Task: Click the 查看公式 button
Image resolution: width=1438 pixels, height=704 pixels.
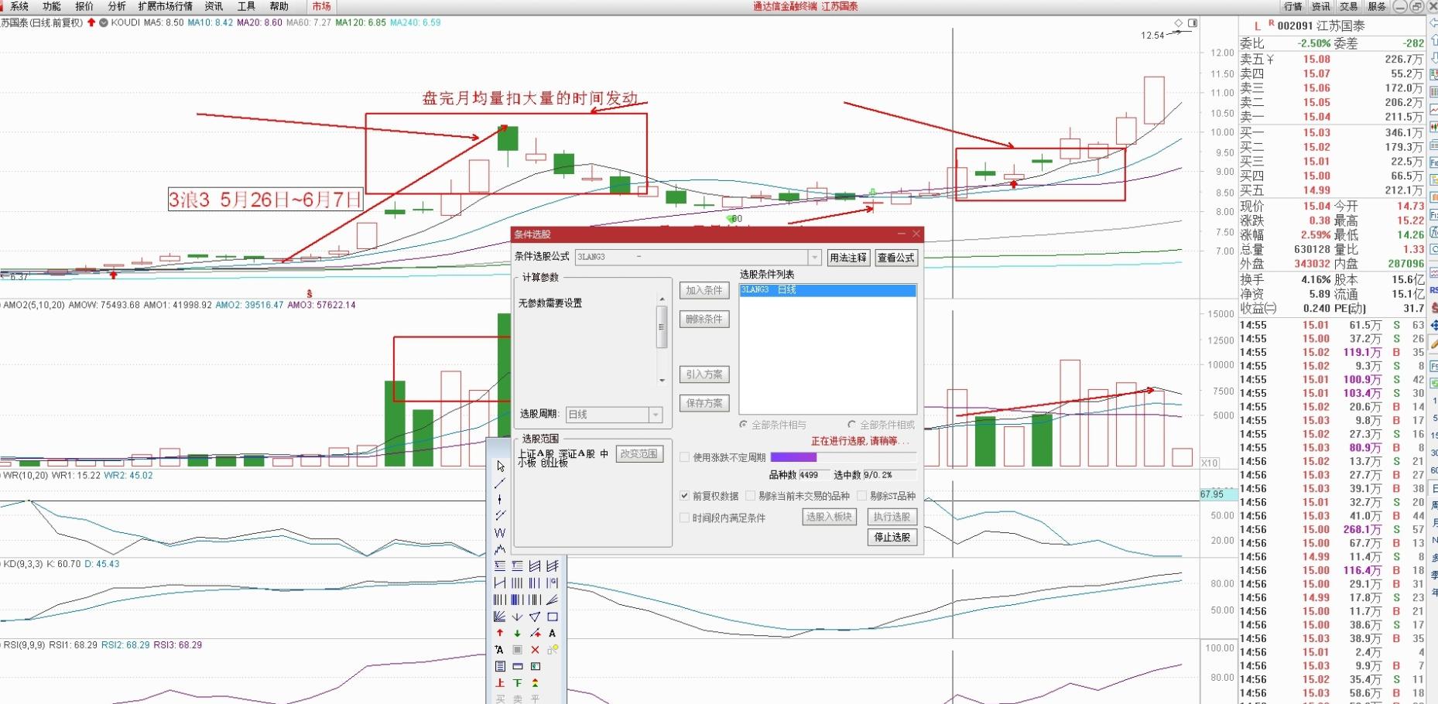Action: (x=896, y=258)
